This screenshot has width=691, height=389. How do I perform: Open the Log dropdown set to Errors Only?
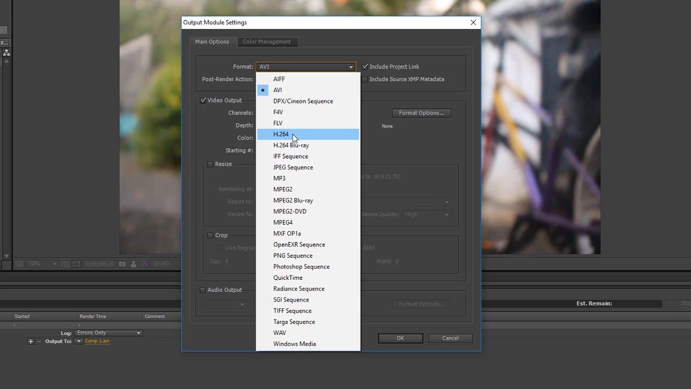(109, 333)
